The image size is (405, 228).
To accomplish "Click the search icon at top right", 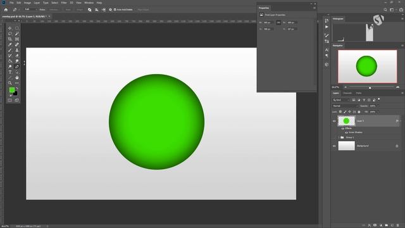I will tap(385, 9).
